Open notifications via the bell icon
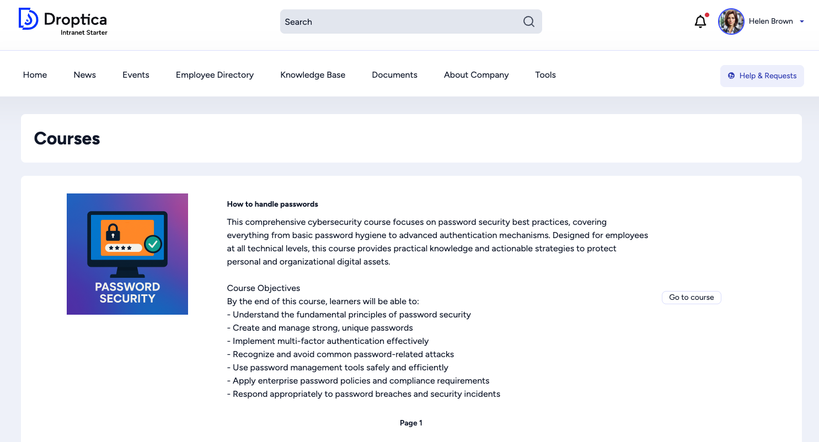Screen dimensions: 819x442 [700, 21]
